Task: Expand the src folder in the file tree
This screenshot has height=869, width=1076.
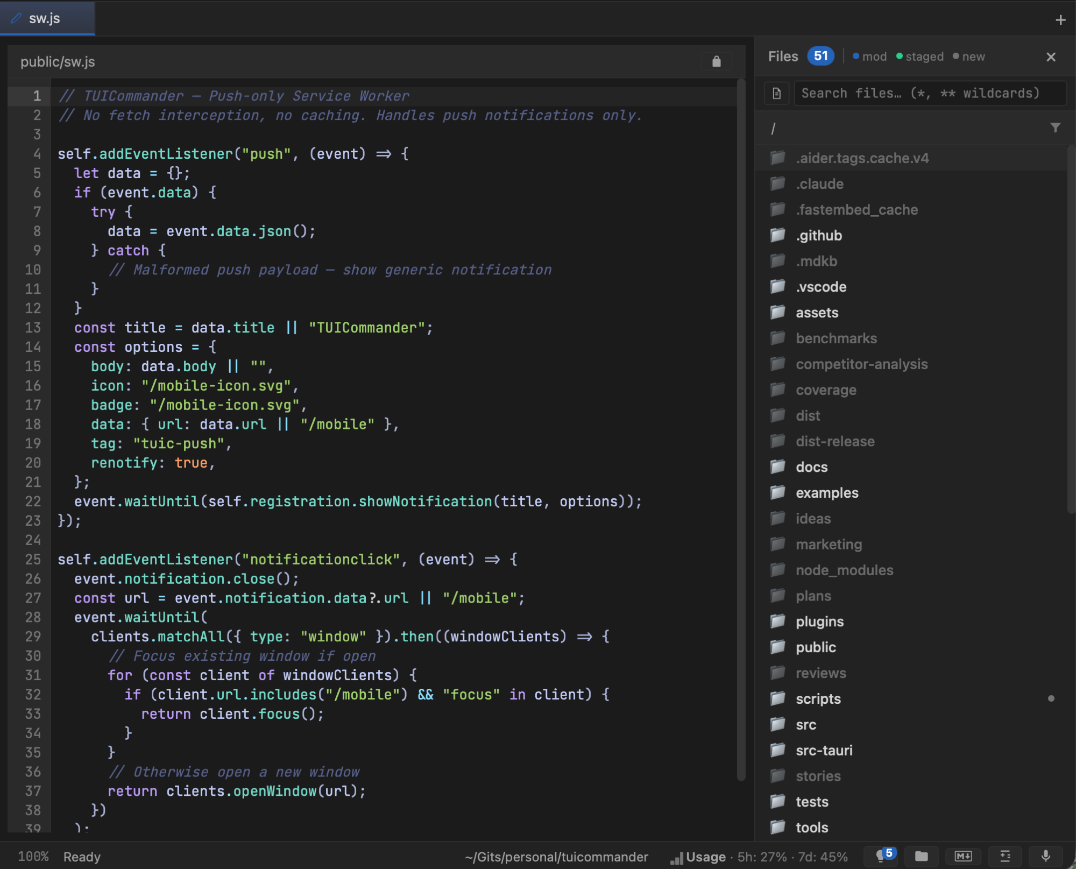Action: tap(805, 725)
